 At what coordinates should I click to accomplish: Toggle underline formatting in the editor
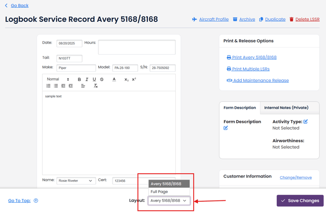94,80
